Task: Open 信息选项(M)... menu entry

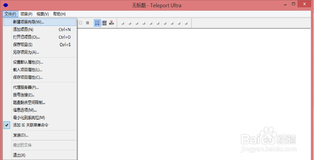Action: tap(40, 110)
